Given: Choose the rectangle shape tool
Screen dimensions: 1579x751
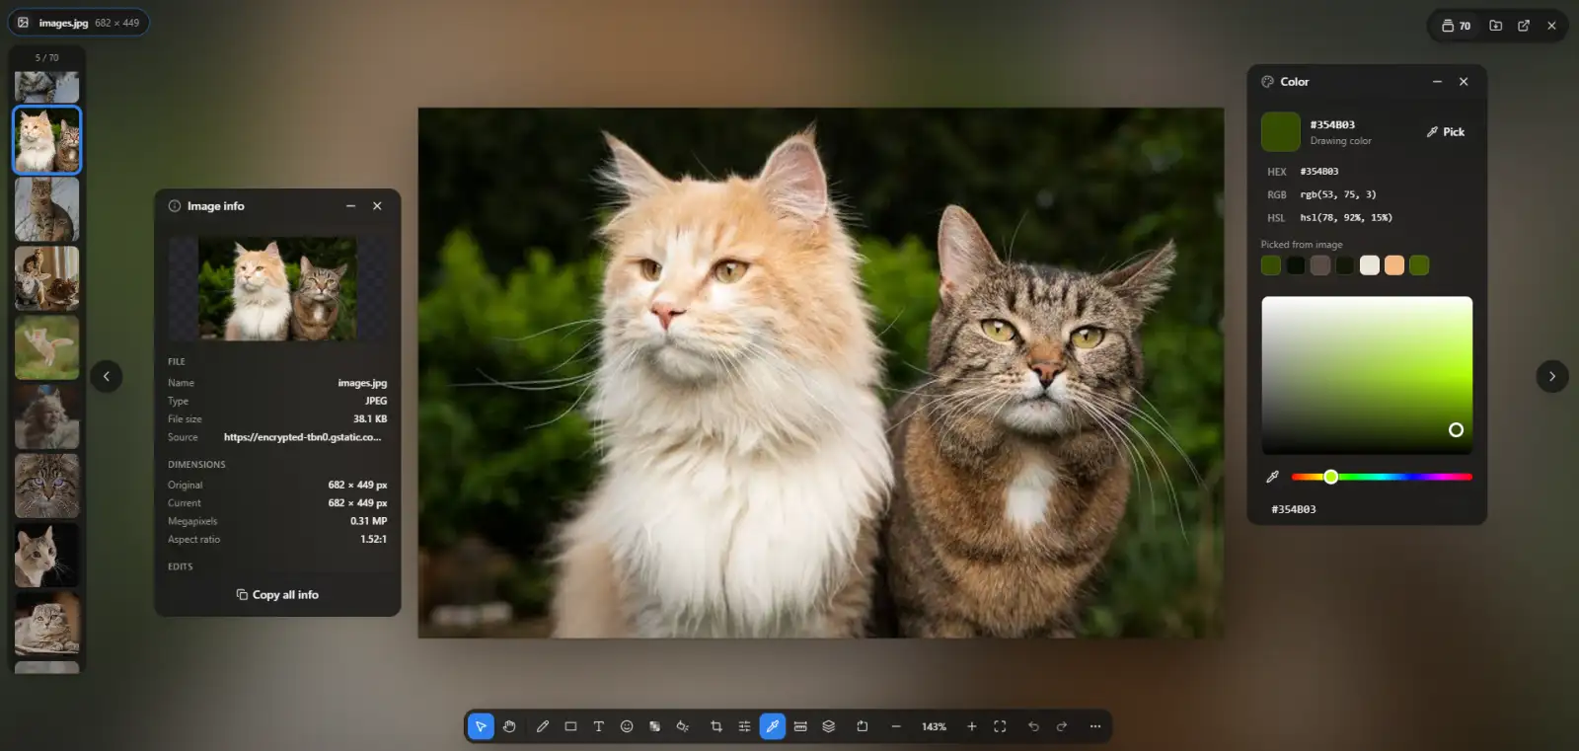Looking at the screenshot, I should pos(570,726).
